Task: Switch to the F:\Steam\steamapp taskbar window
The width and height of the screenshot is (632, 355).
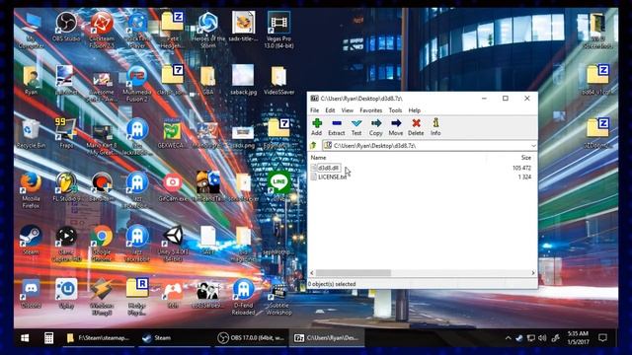Action: 99,337
